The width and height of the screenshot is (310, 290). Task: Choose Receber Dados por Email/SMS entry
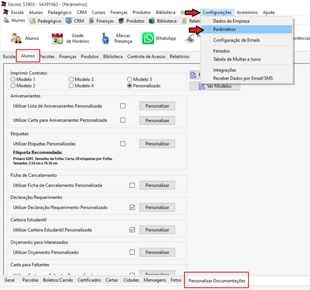[x=246, y=78]
